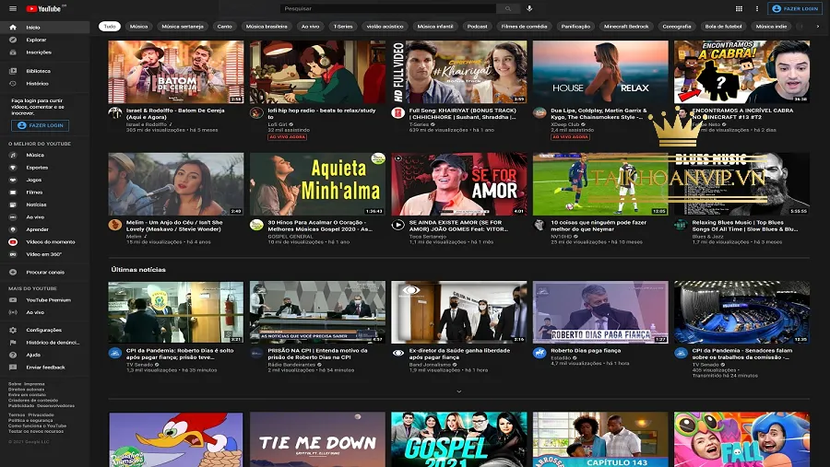This screenshot has height=467, width=830.
Task: Select the Ao vivo filter chip
Action: tap(310, 26)
